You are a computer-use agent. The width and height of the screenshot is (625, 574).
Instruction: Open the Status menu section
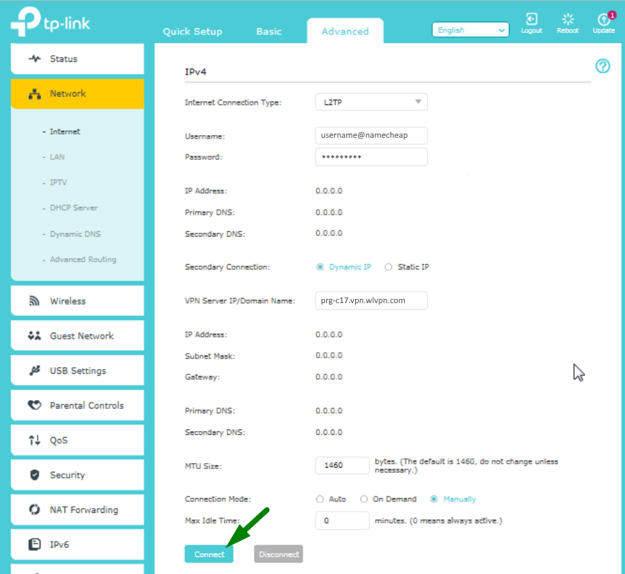pos(77,58)
